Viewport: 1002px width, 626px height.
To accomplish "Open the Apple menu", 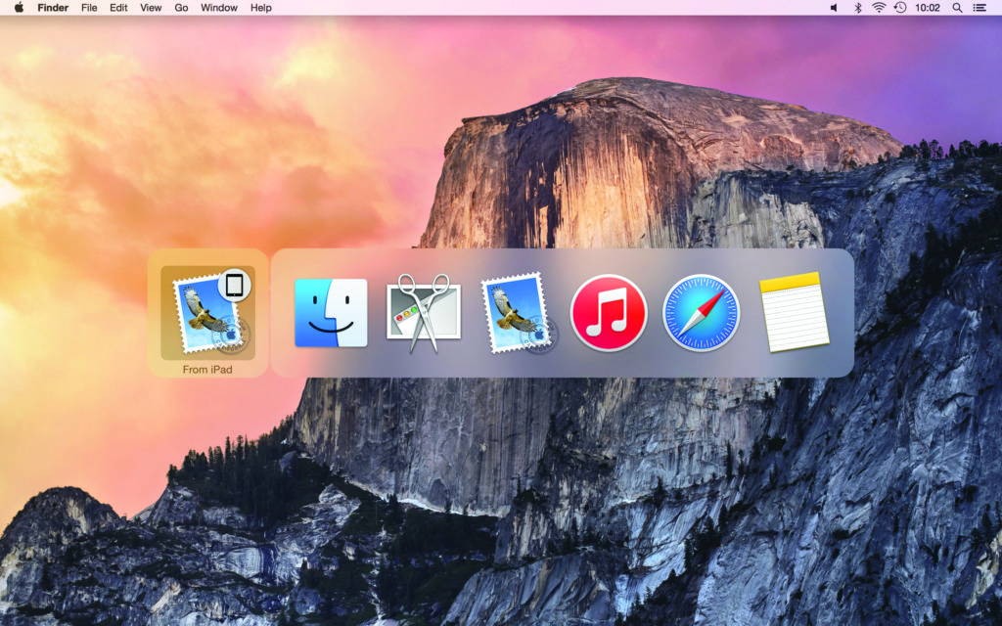I will tap(19, 8).
